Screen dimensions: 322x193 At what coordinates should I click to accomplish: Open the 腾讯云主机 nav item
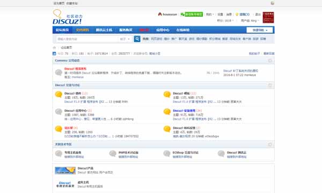(x=104, y=30)
